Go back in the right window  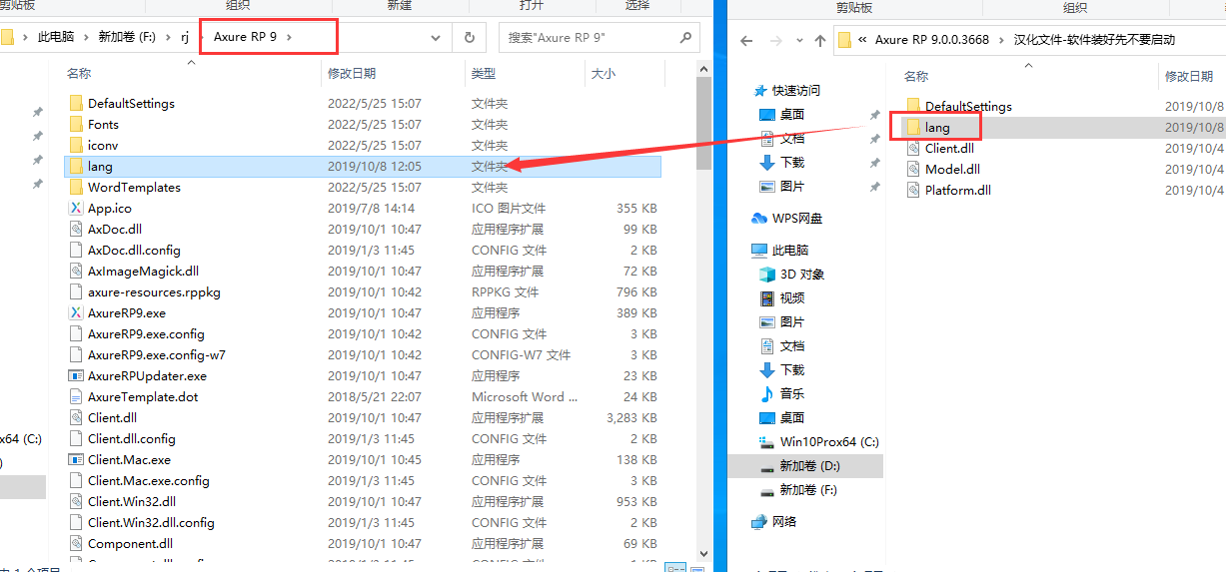pyautogui.click(x=745, y=41)
